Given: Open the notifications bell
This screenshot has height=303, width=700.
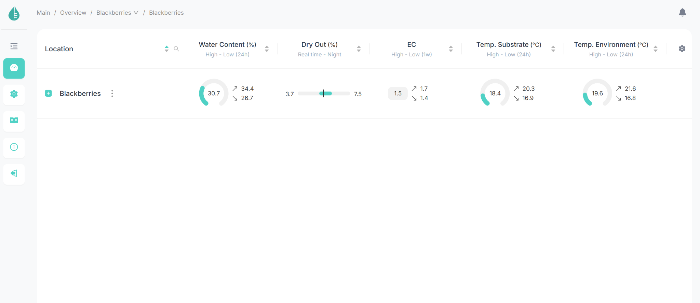Looking at the screenshot, I should [682, 13].
